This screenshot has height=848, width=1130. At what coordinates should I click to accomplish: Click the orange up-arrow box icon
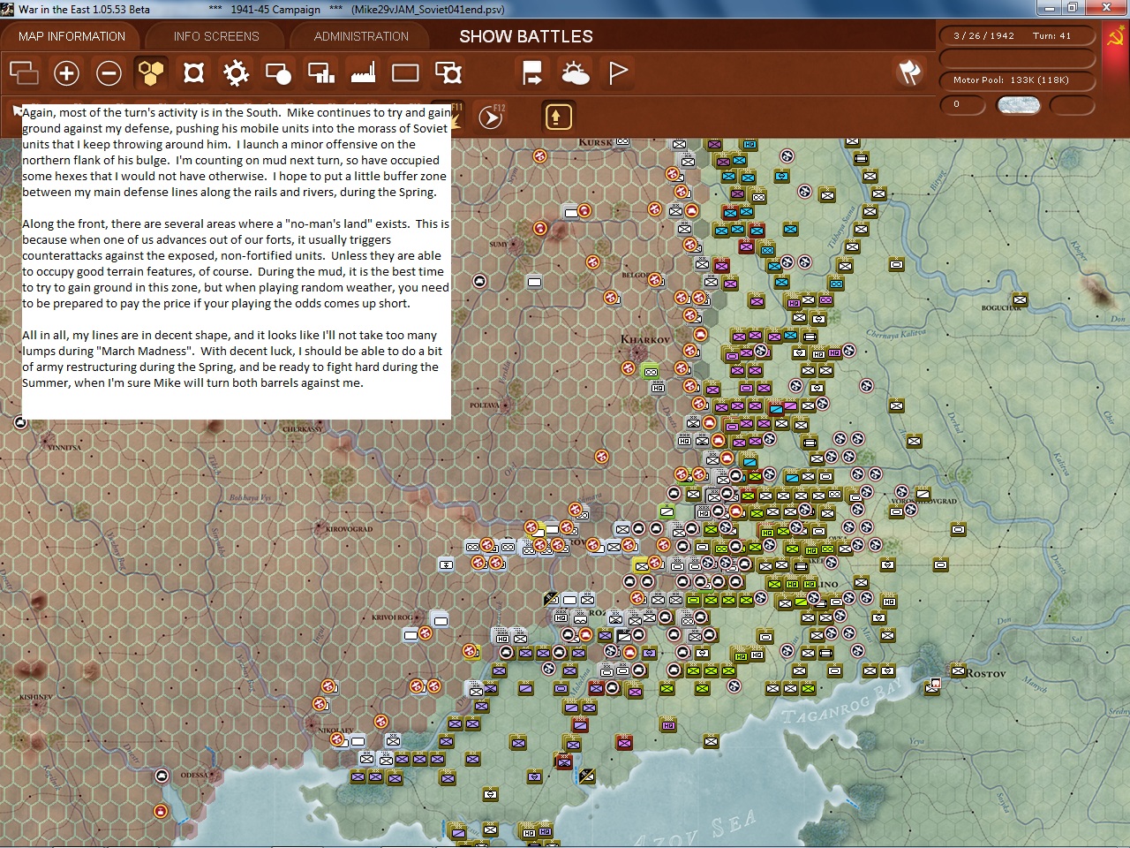[558, 117]
